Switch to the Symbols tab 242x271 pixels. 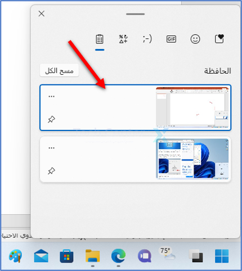point(123,39)
